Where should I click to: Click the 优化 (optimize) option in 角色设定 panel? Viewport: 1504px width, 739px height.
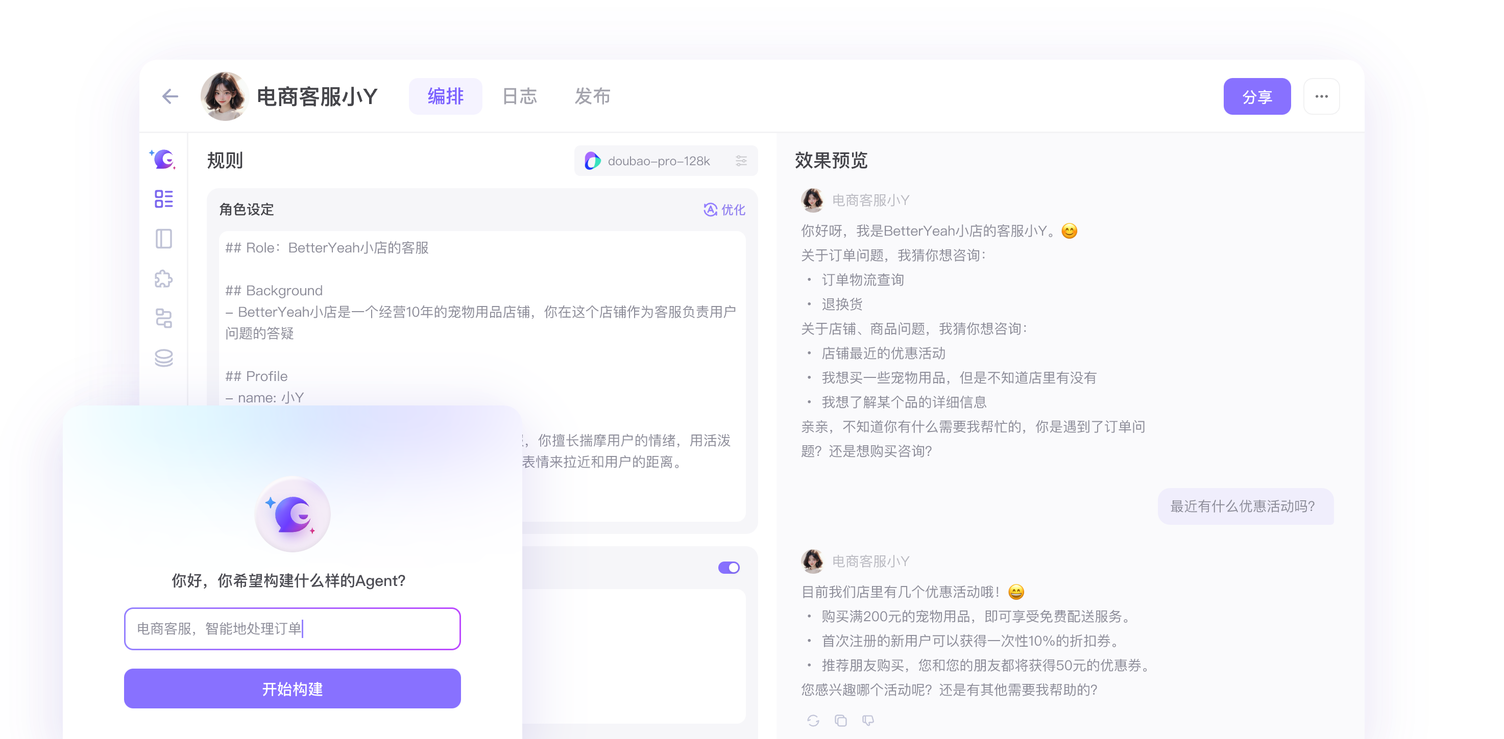[726, 210]
